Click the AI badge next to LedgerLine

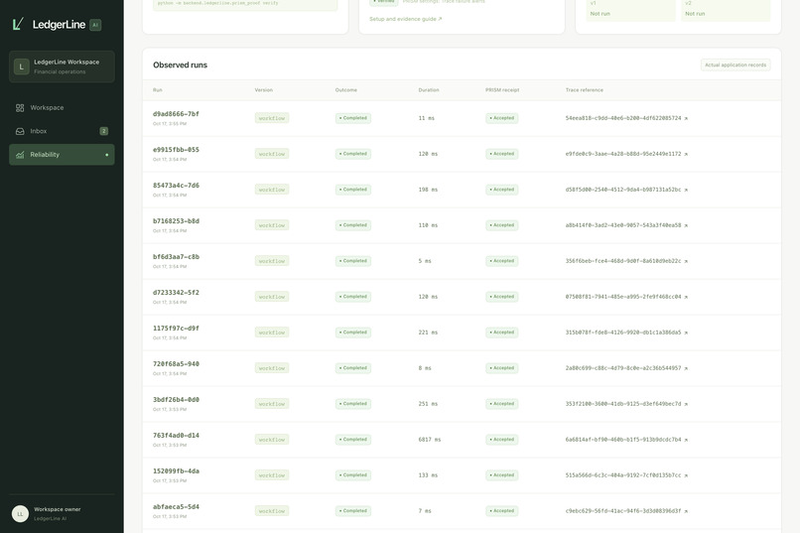[95, 25]
